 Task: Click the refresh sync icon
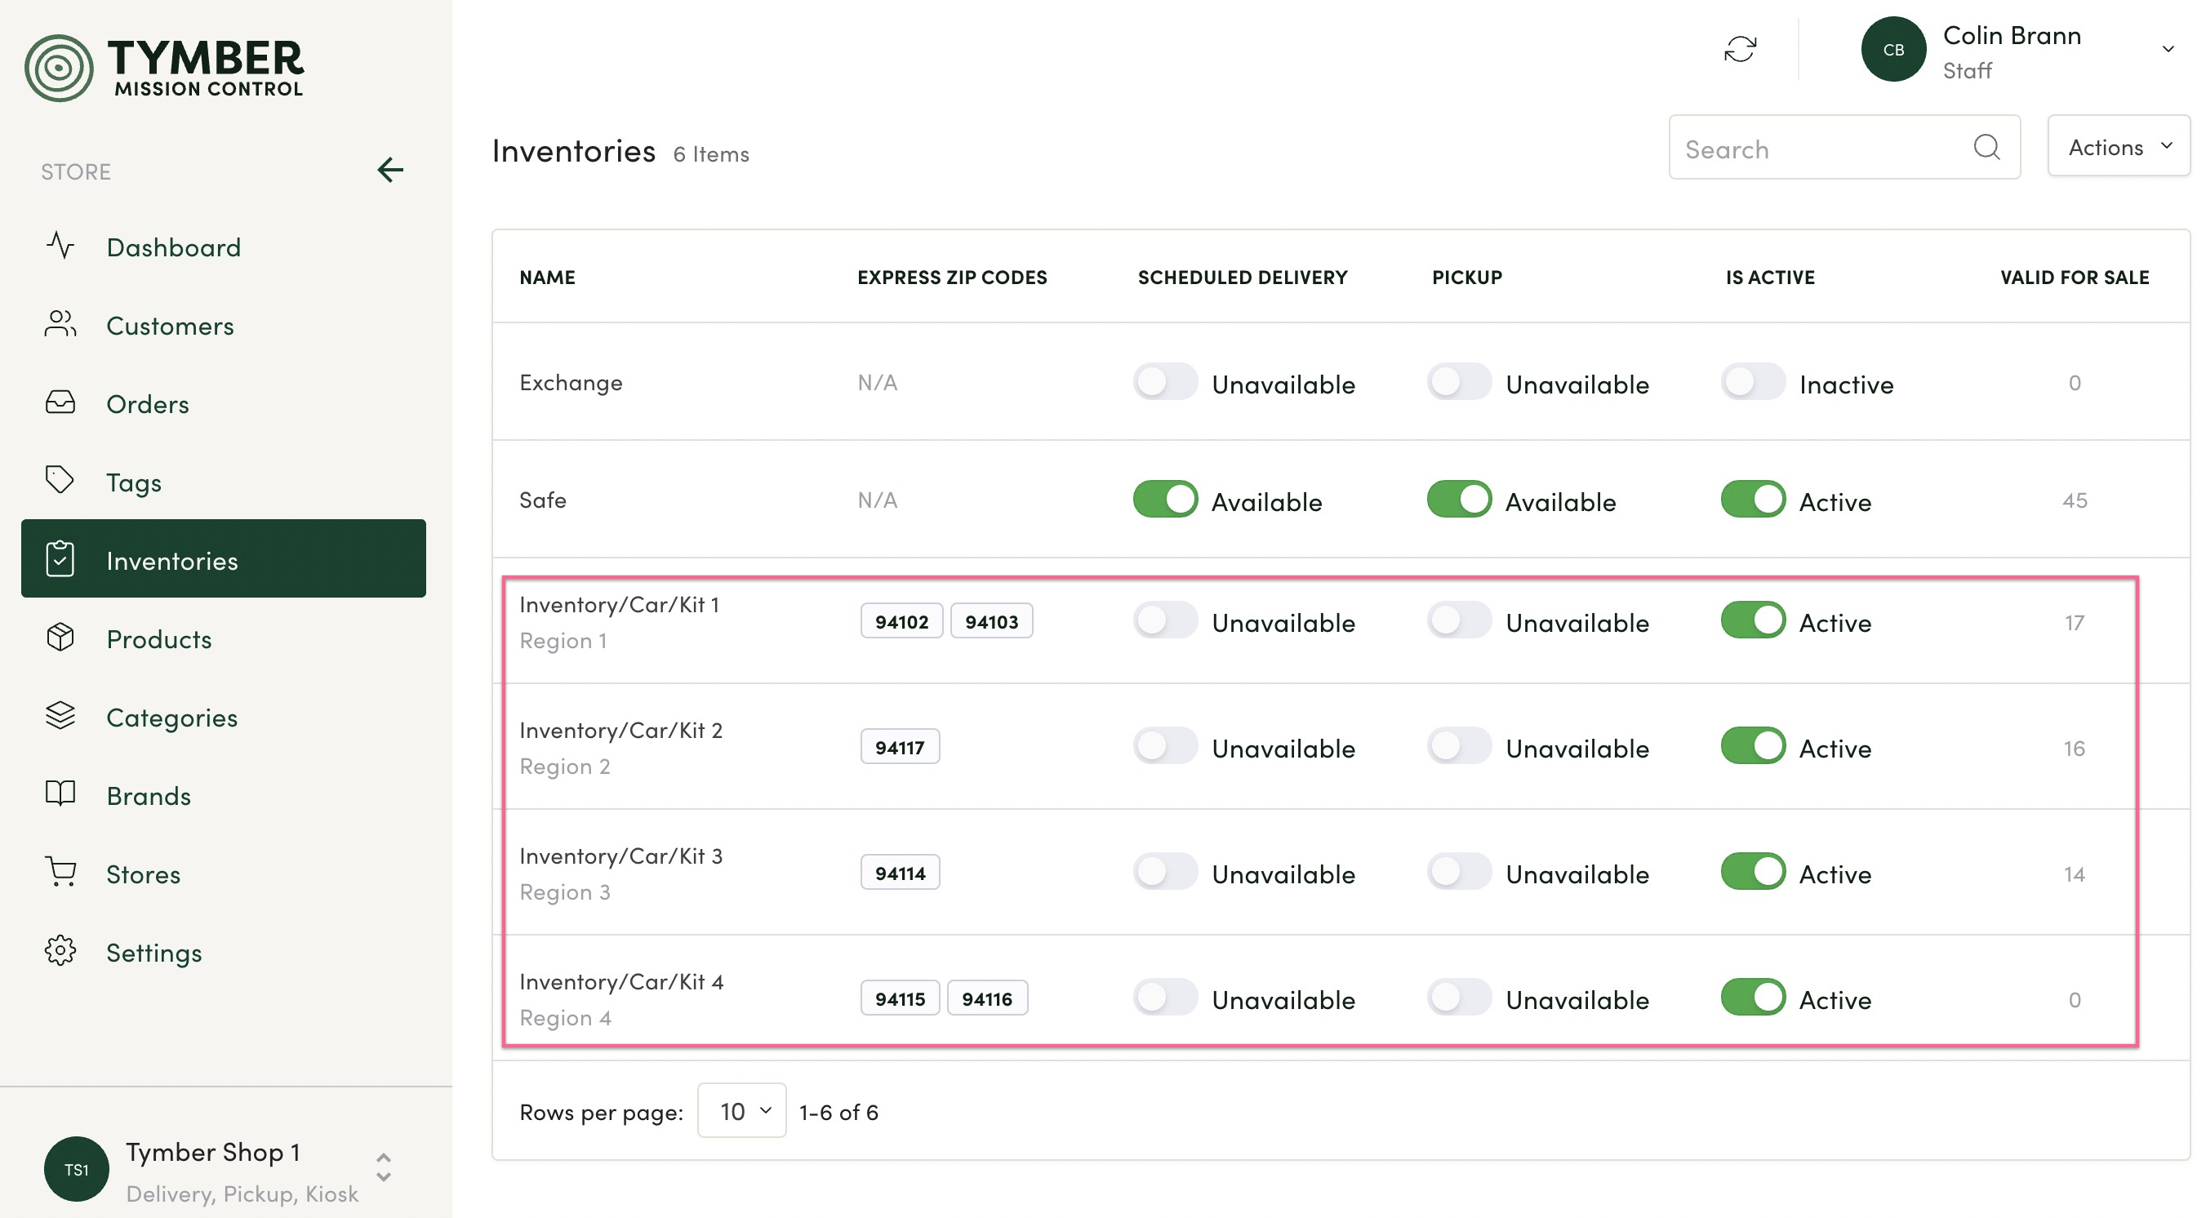1739,49
